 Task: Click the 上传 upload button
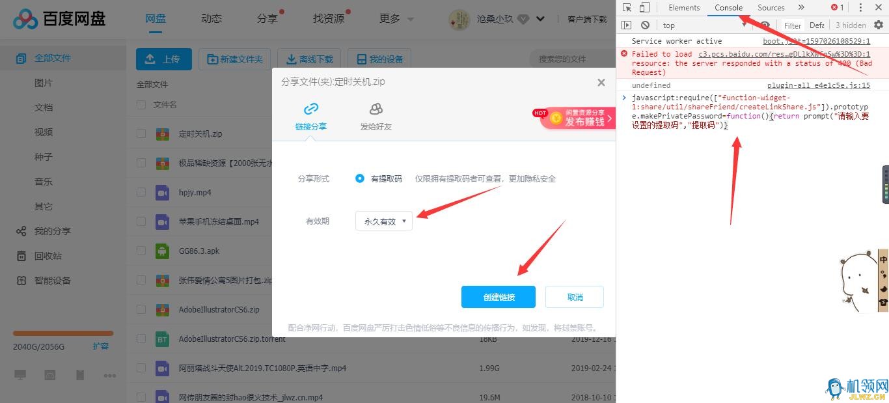[163, 59]
